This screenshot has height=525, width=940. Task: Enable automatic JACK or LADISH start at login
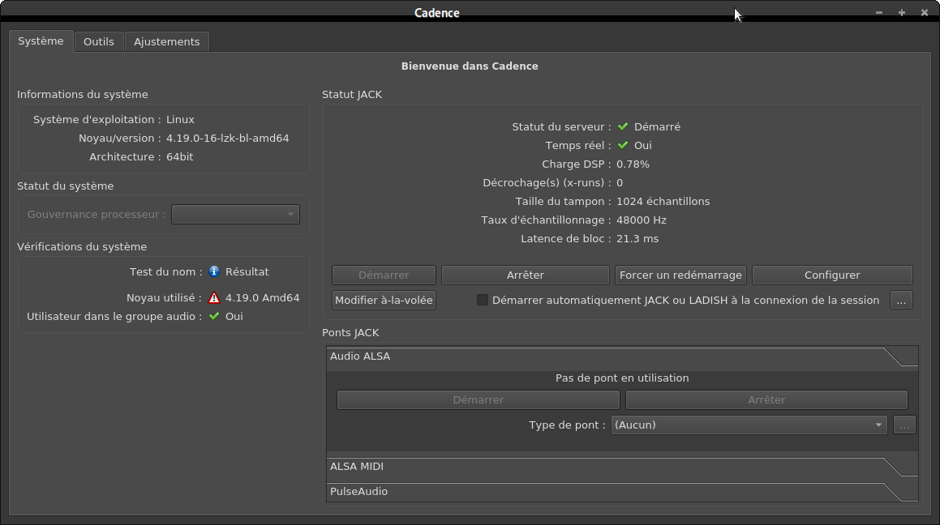(x=483, y=300)
